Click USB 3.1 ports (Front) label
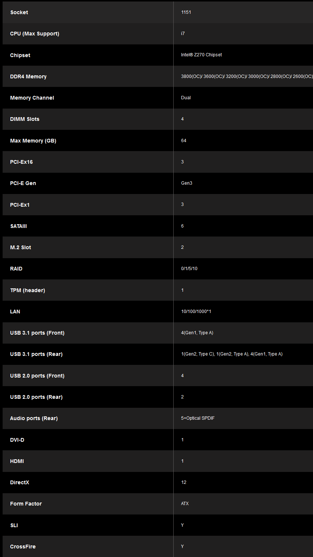313x557 pixels. (37, 333)
